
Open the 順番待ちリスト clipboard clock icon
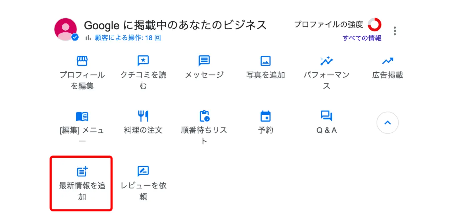coord(204,116)
